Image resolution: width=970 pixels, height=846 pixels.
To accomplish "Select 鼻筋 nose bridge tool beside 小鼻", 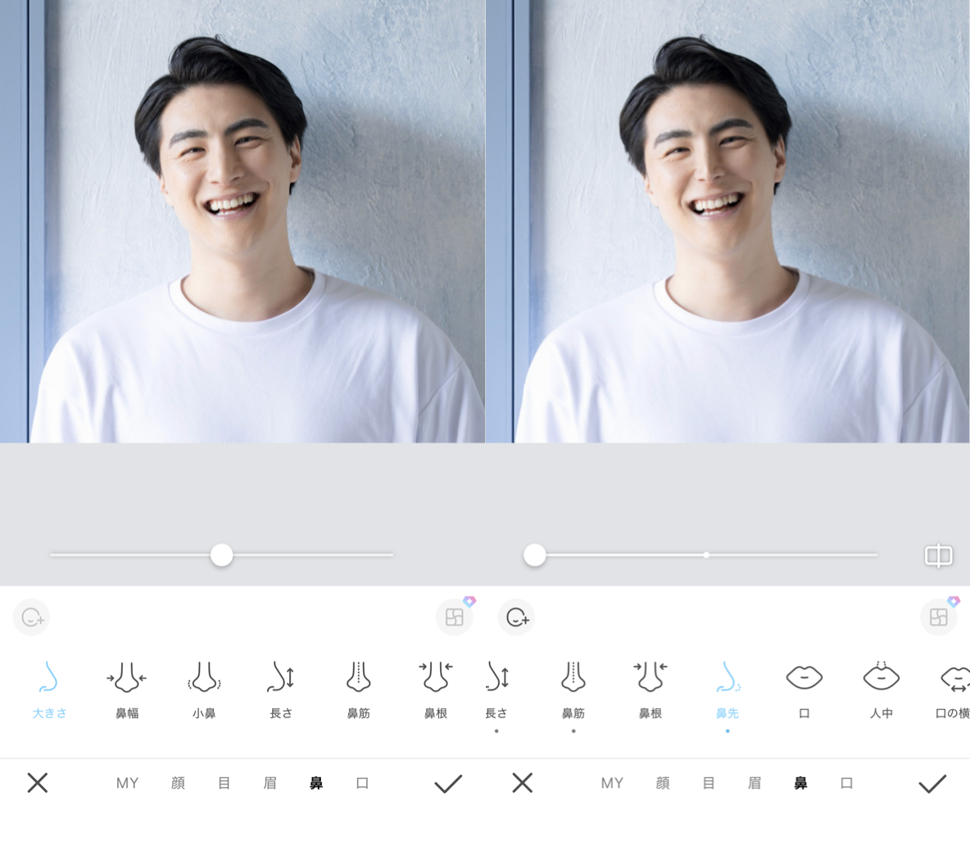I will [x=358, y=689].
